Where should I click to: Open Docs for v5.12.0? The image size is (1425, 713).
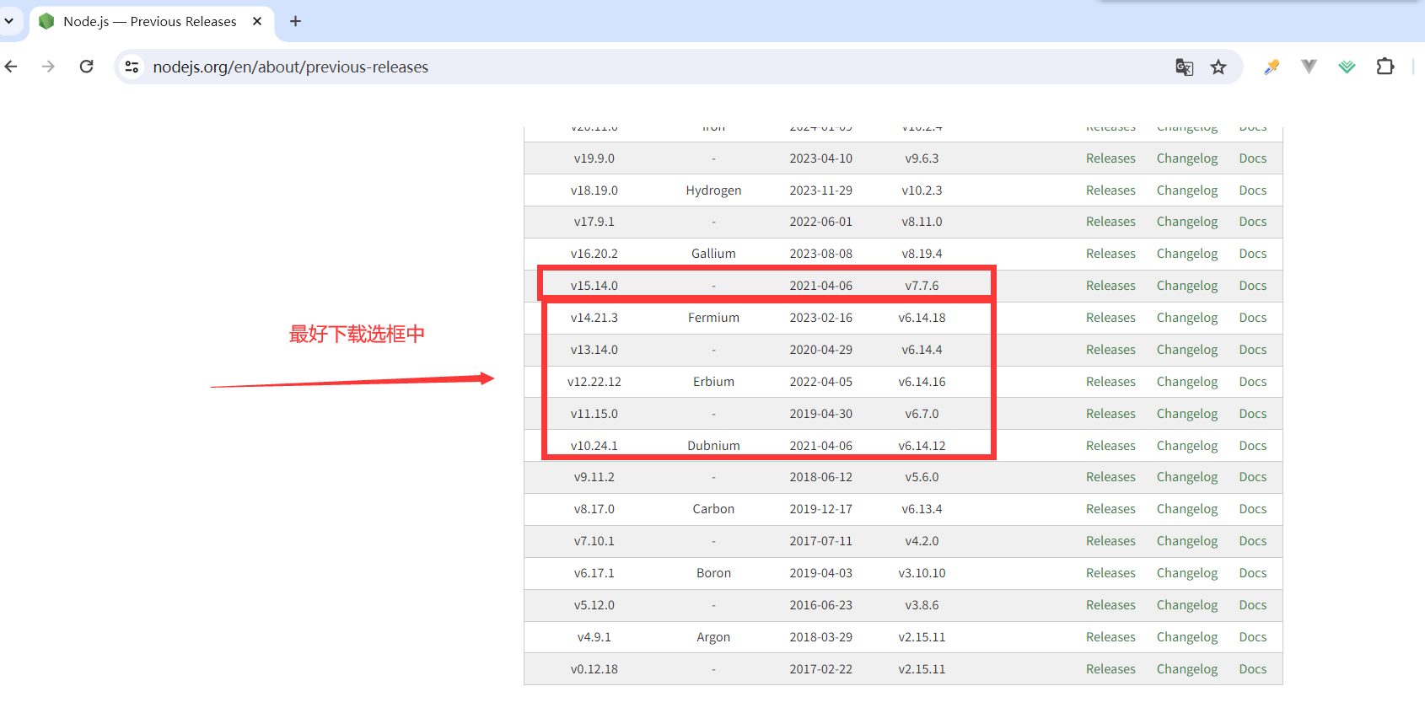1253,605
